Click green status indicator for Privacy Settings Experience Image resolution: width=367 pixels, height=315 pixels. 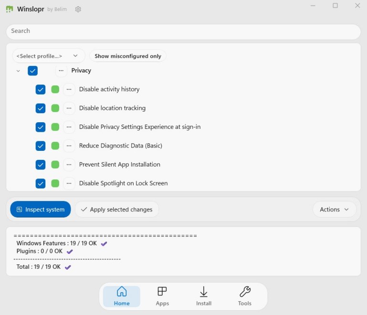pos(55,127)
